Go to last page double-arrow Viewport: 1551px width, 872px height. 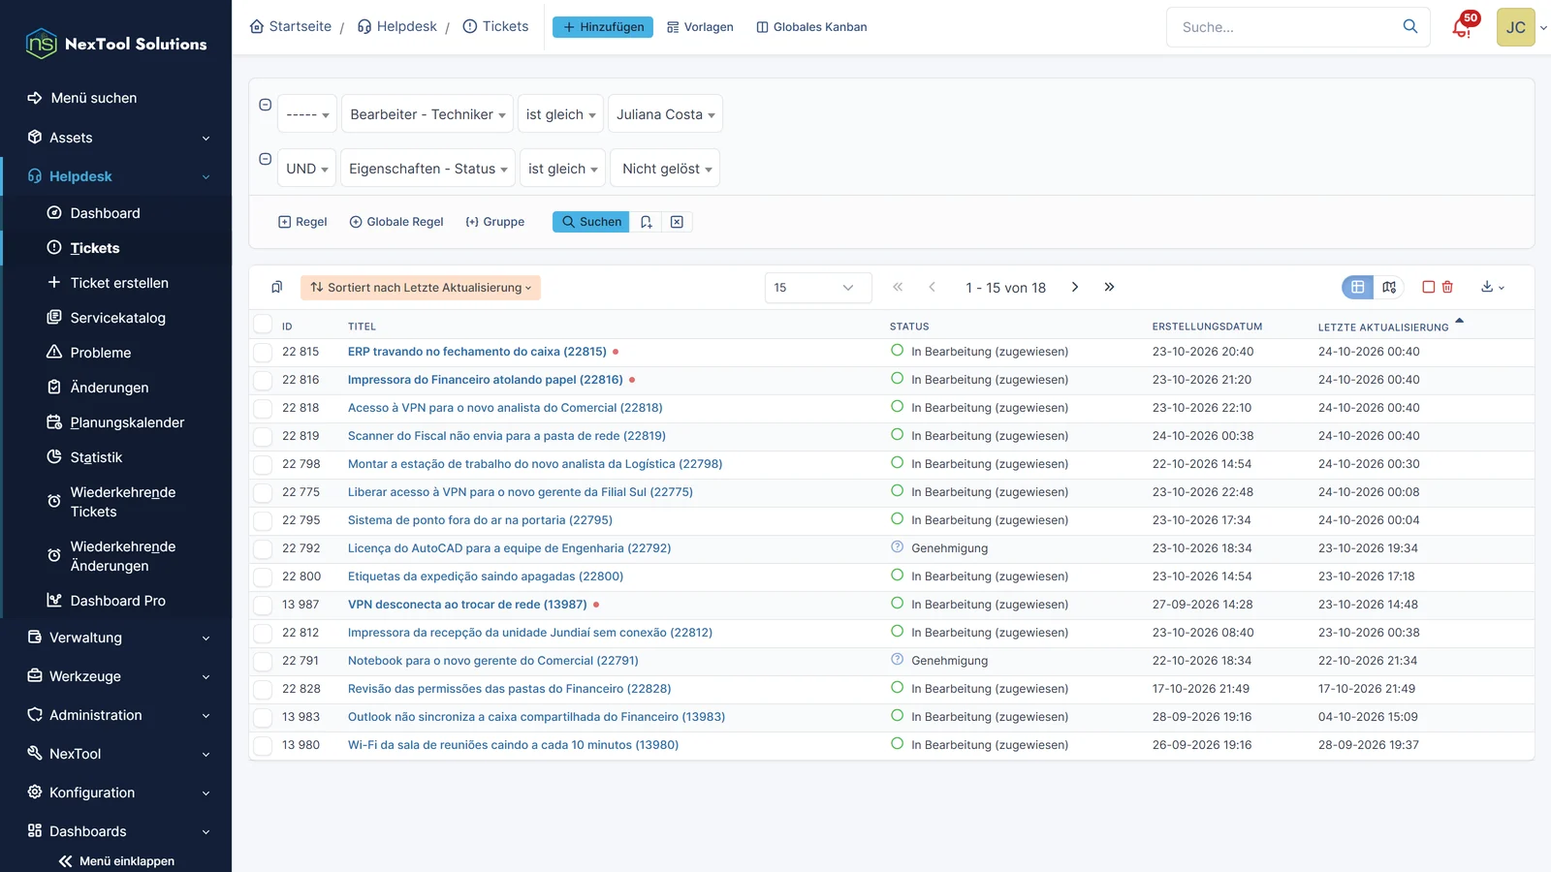[1109, 287]
